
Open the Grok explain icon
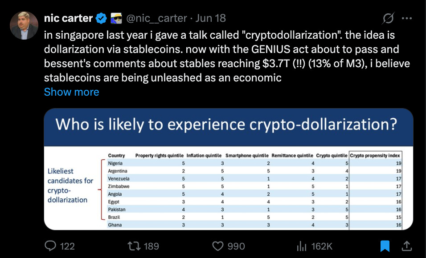388,18
